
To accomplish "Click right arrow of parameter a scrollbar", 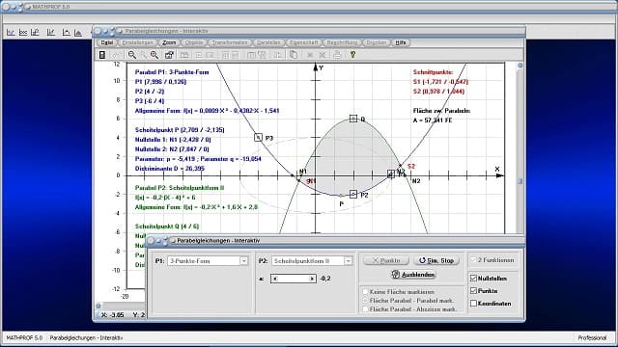I will pos(312,279).
